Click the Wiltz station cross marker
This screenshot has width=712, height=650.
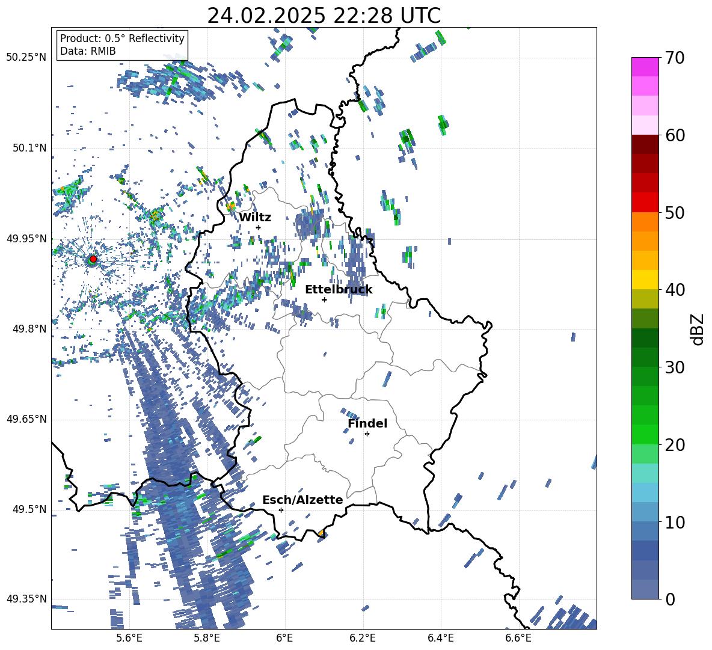click(259, 227)
